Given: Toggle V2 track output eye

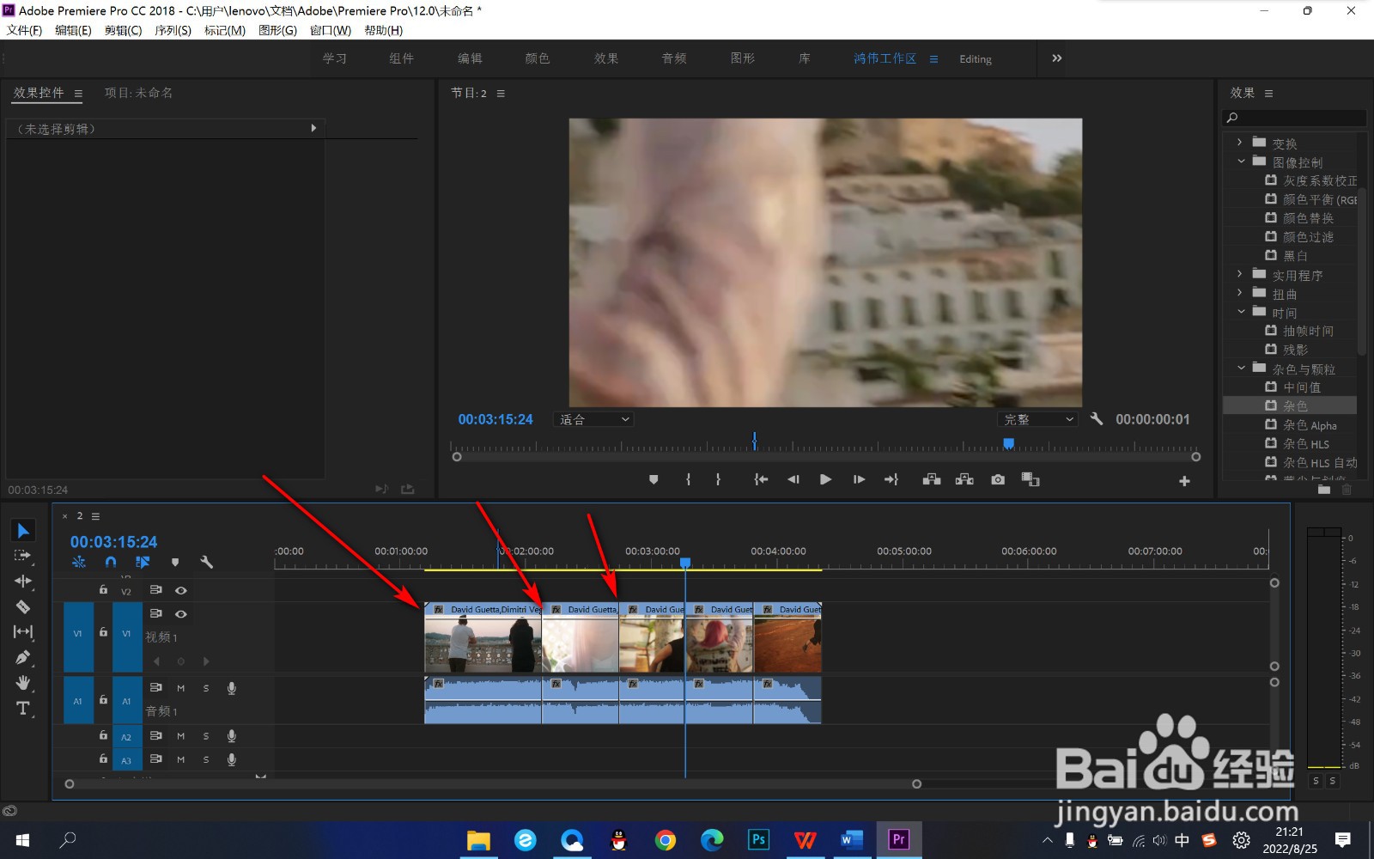Looking at the screenshot, I should (x=181, y=590).
